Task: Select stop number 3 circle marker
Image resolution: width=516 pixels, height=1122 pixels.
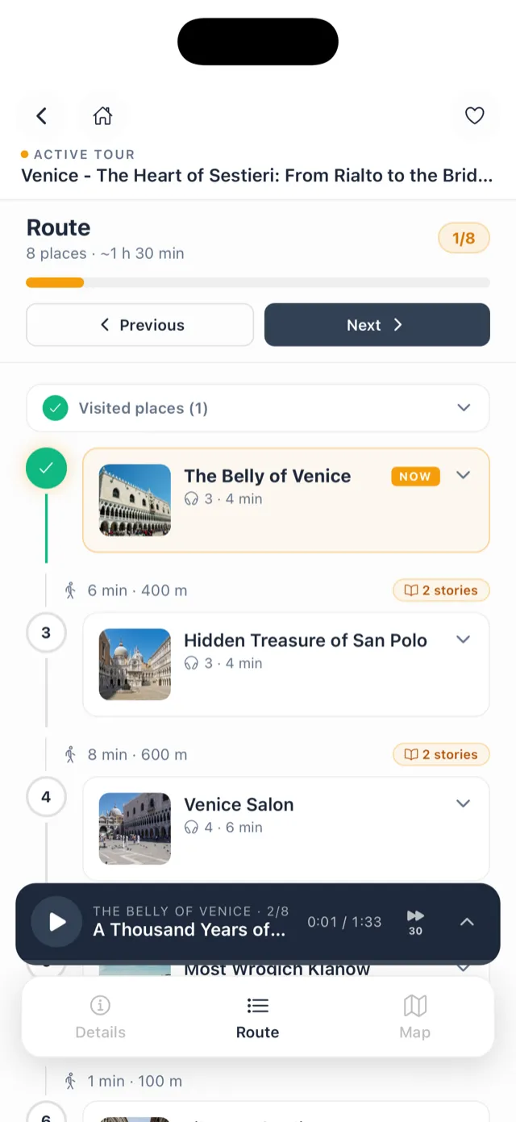Action: click(46, 633)
